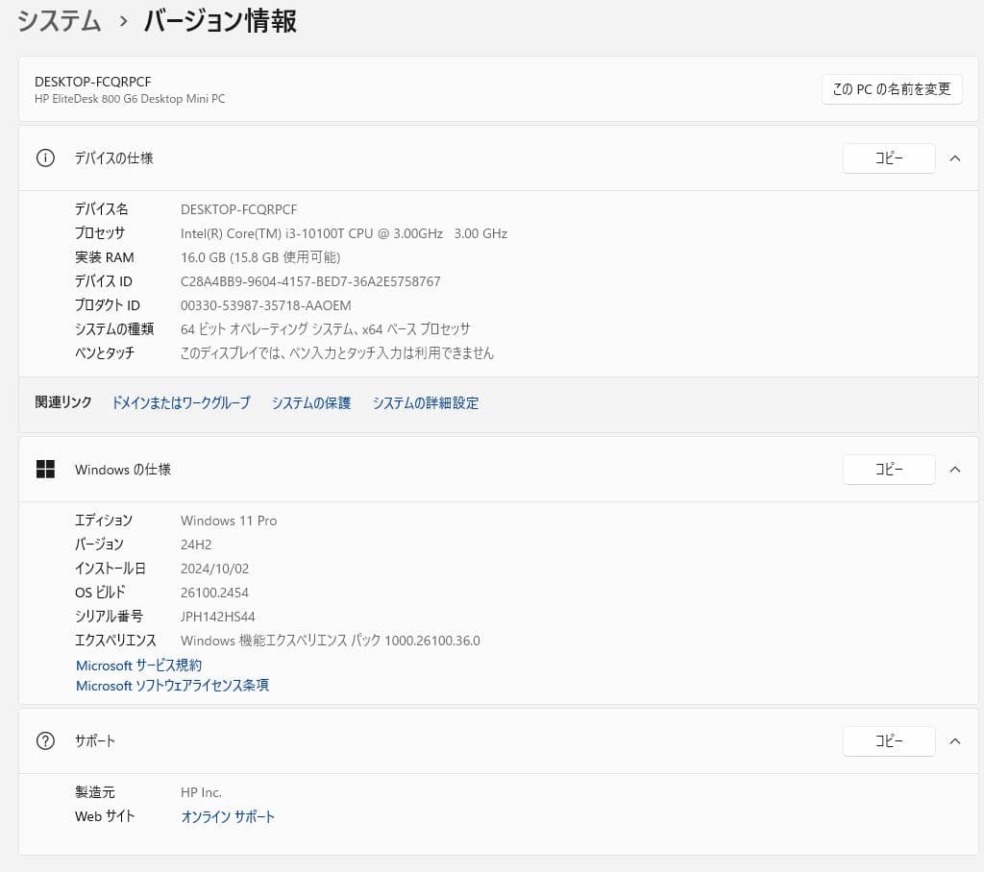This screenshot has height=872, width=984.
Task: Click この PC の名前を変更 button
Action: pos(891,89)
